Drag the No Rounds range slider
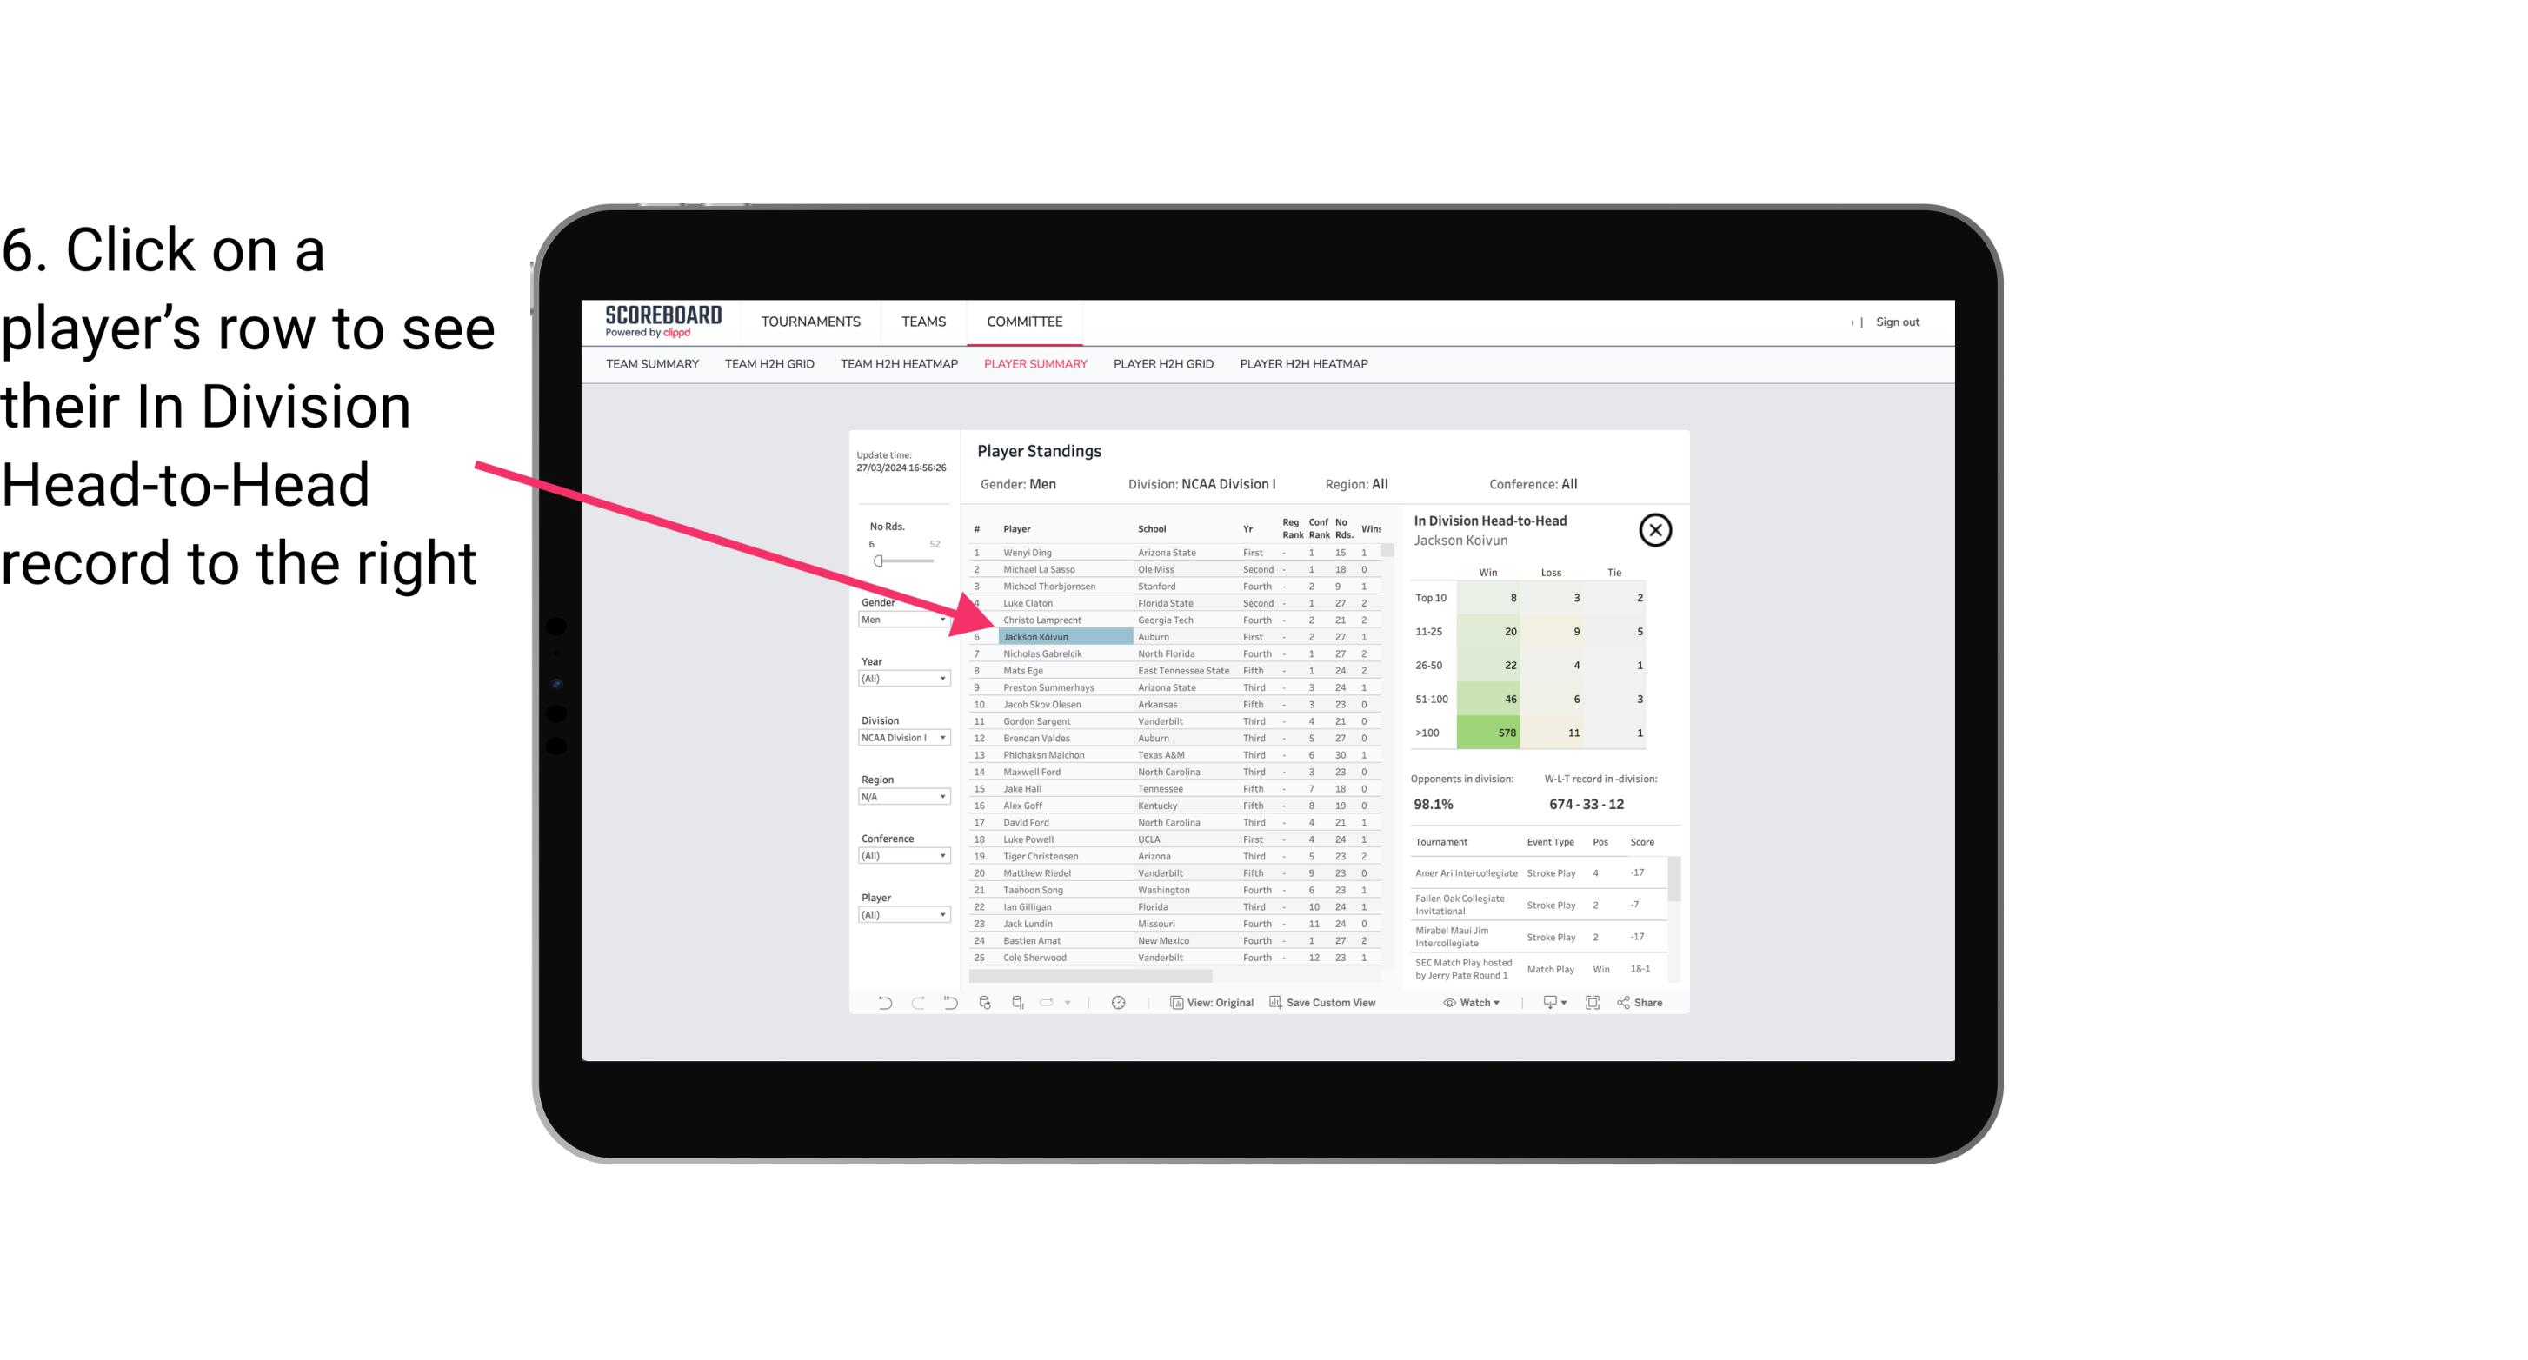 click(x=878, y=561)
